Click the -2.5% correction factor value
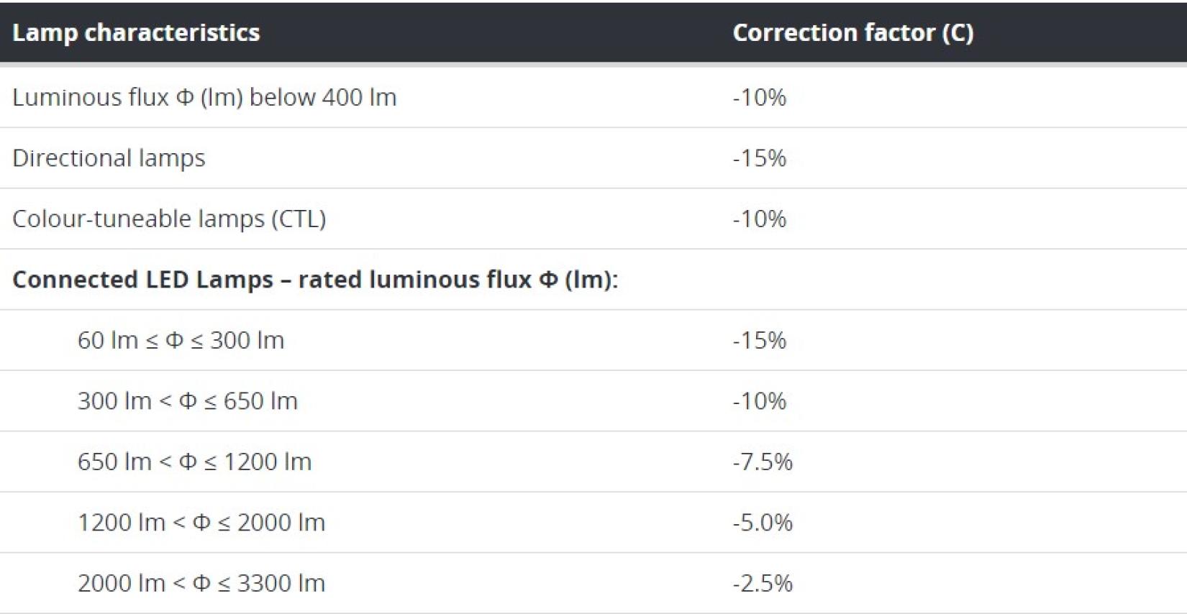This screenshot has height=614, width=1187. tap(763, 583)
